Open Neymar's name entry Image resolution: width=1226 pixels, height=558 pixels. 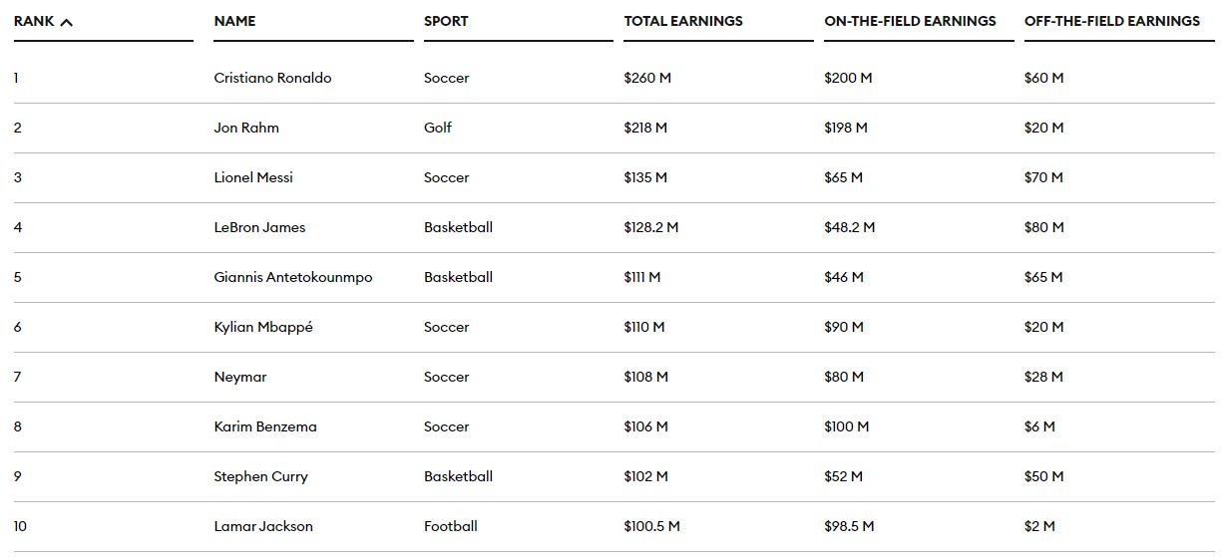coord(240,377)
